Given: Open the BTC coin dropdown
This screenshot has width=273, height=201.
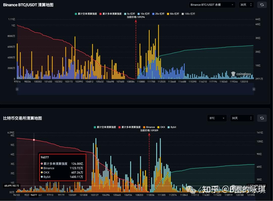Looking at the screenshot, I should (217, 118).
